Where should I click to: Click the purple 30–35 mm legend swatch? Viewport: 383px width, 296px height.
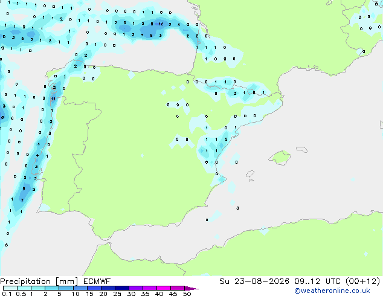(x=135, y=288)
